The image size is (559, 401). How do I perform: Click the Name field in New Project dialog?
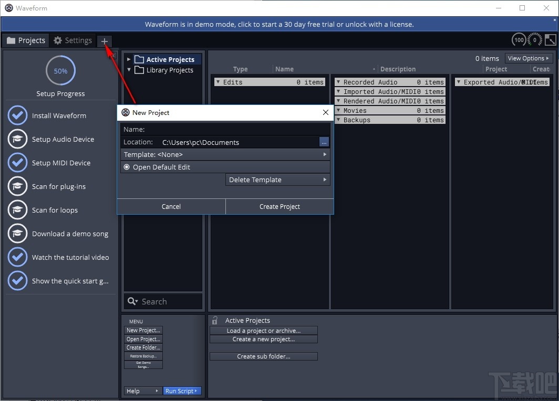[225, 129]
